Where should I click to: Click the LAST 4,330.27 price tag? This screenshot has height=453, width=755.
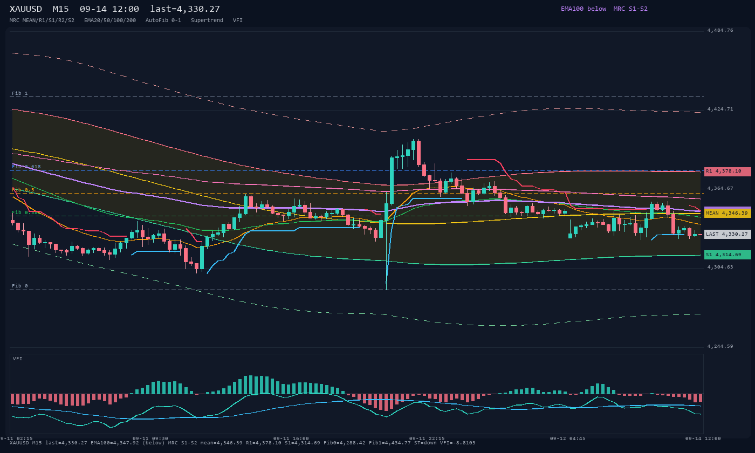[x=727, y=235]
